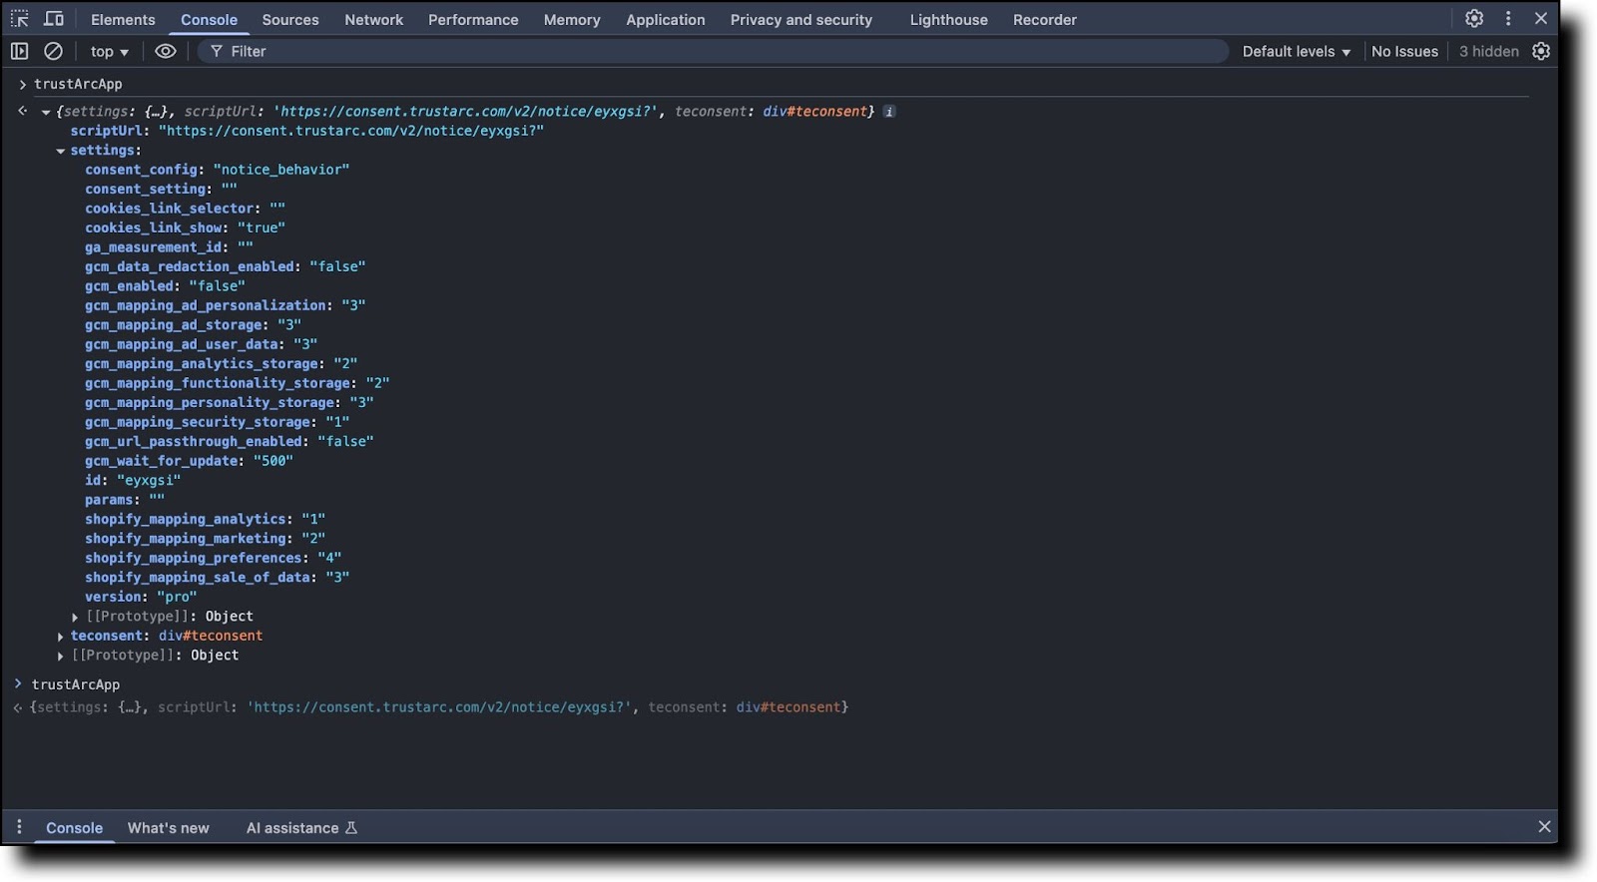
Task: Select the id "eyxgsi" property row
Action: 133,481
